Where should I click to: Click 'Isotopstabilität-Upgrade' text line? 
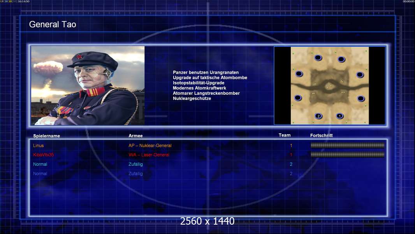tap(199, 83)
